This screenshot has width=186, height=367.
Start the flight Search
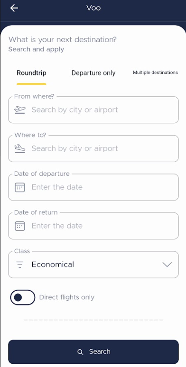(93, 352)
